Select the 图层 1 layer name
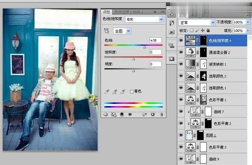The image size is (252, 165). (211, 135)
